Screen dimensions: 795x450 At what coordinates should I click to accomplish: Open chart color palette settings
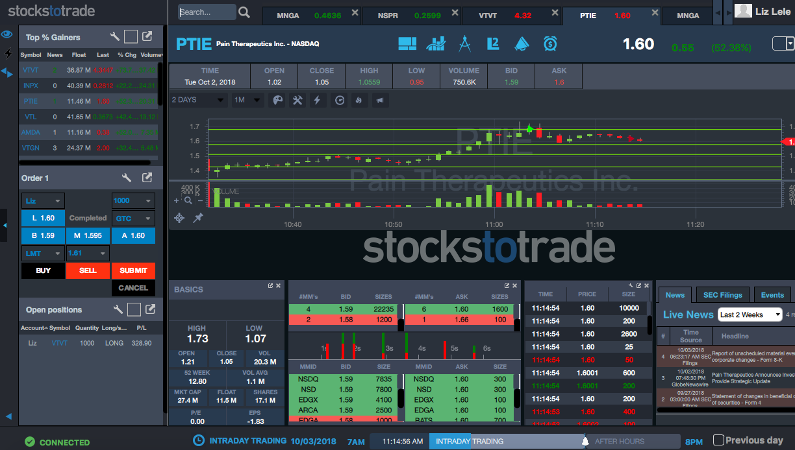coord(277,100)
